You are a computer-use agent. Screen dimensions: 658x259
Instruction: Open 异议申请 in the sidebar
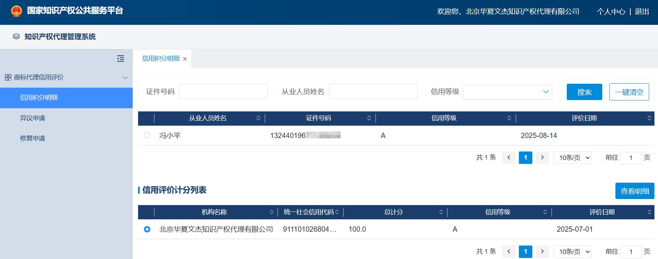[33, 118]
